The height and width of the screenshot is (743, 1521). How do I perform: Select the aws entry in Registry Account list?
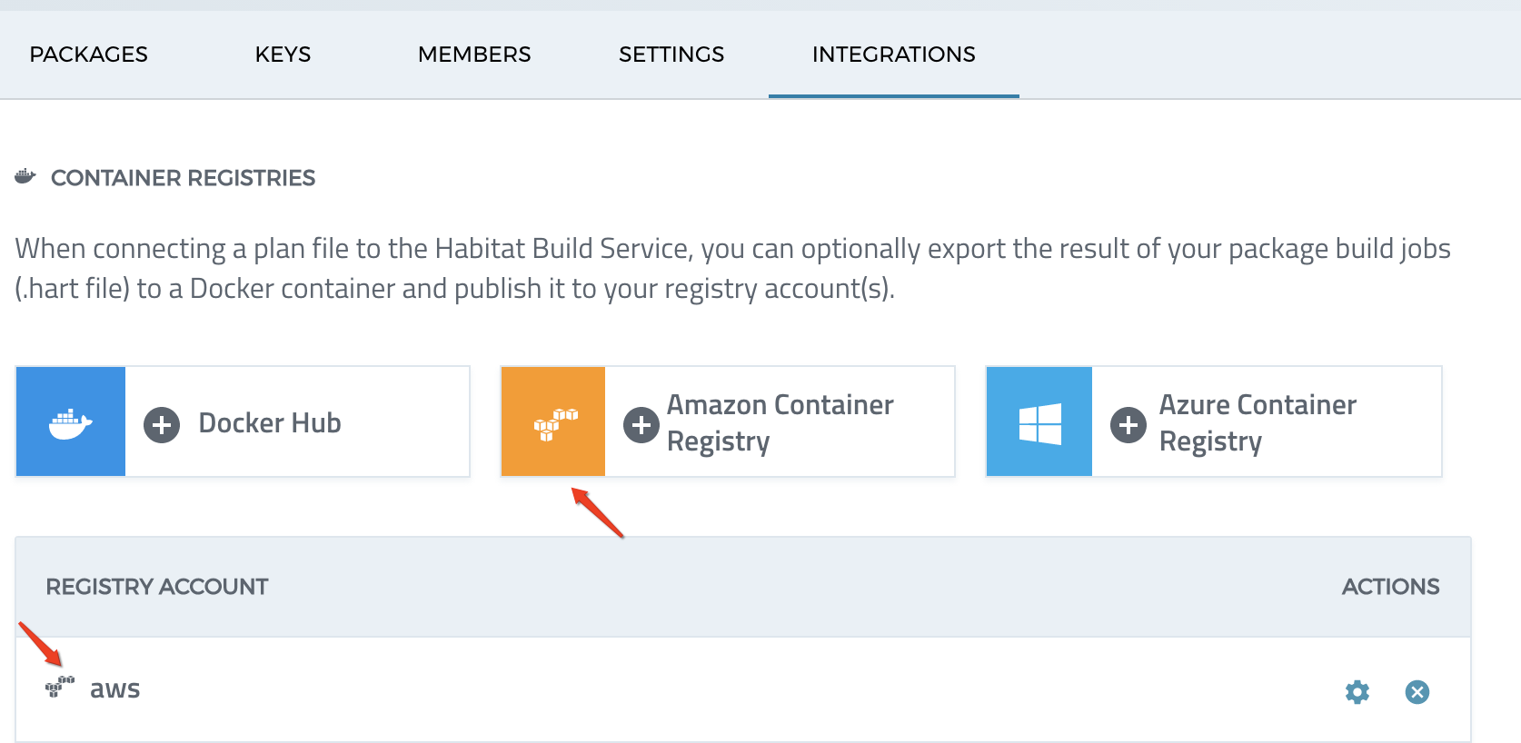tap(114, 689)
